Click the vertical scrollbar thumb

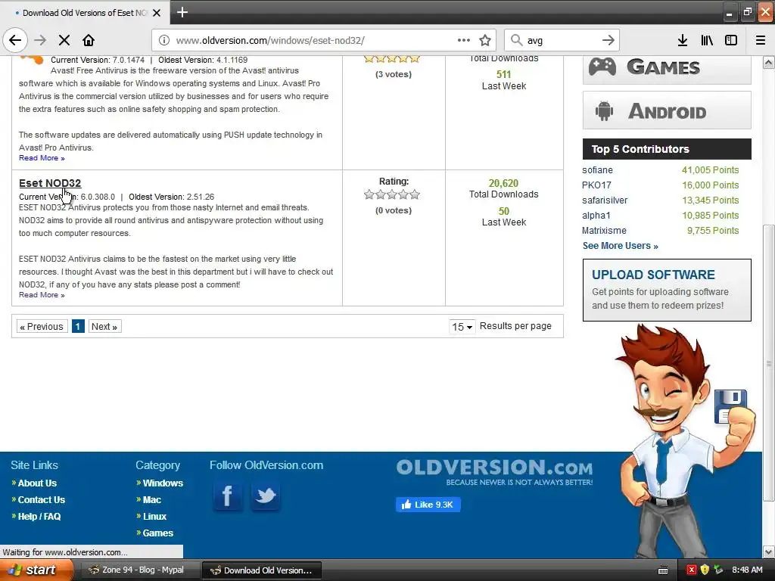769,363
